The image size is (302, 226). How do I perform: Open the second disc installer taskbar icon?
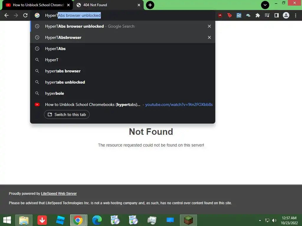click(x=133, y=220)
